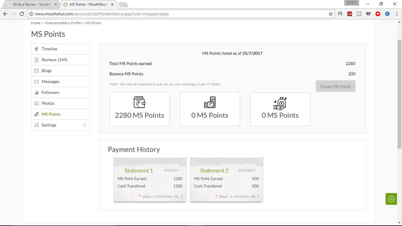Bookmark this page with the star icon
Screen dimensions: 402x226
[x=331, y=14]
